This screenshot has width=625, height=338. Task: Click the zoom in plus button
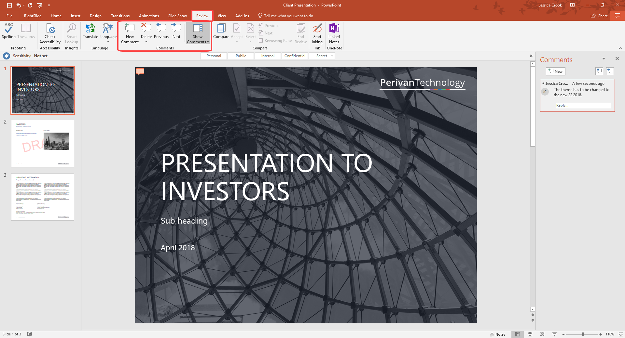tap(601, 334)
